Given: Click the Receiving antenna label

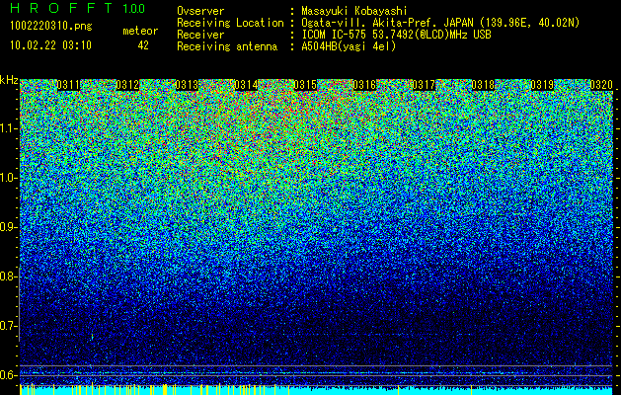Looking at the screenshot, I should click(x=227, y=46).
